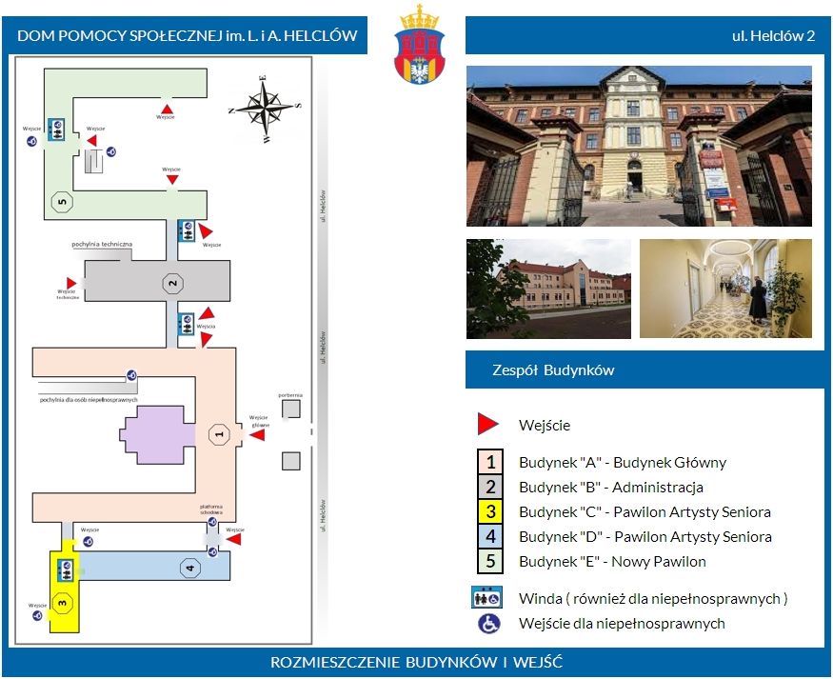Open the large main building facade photo

coord(639,146)
